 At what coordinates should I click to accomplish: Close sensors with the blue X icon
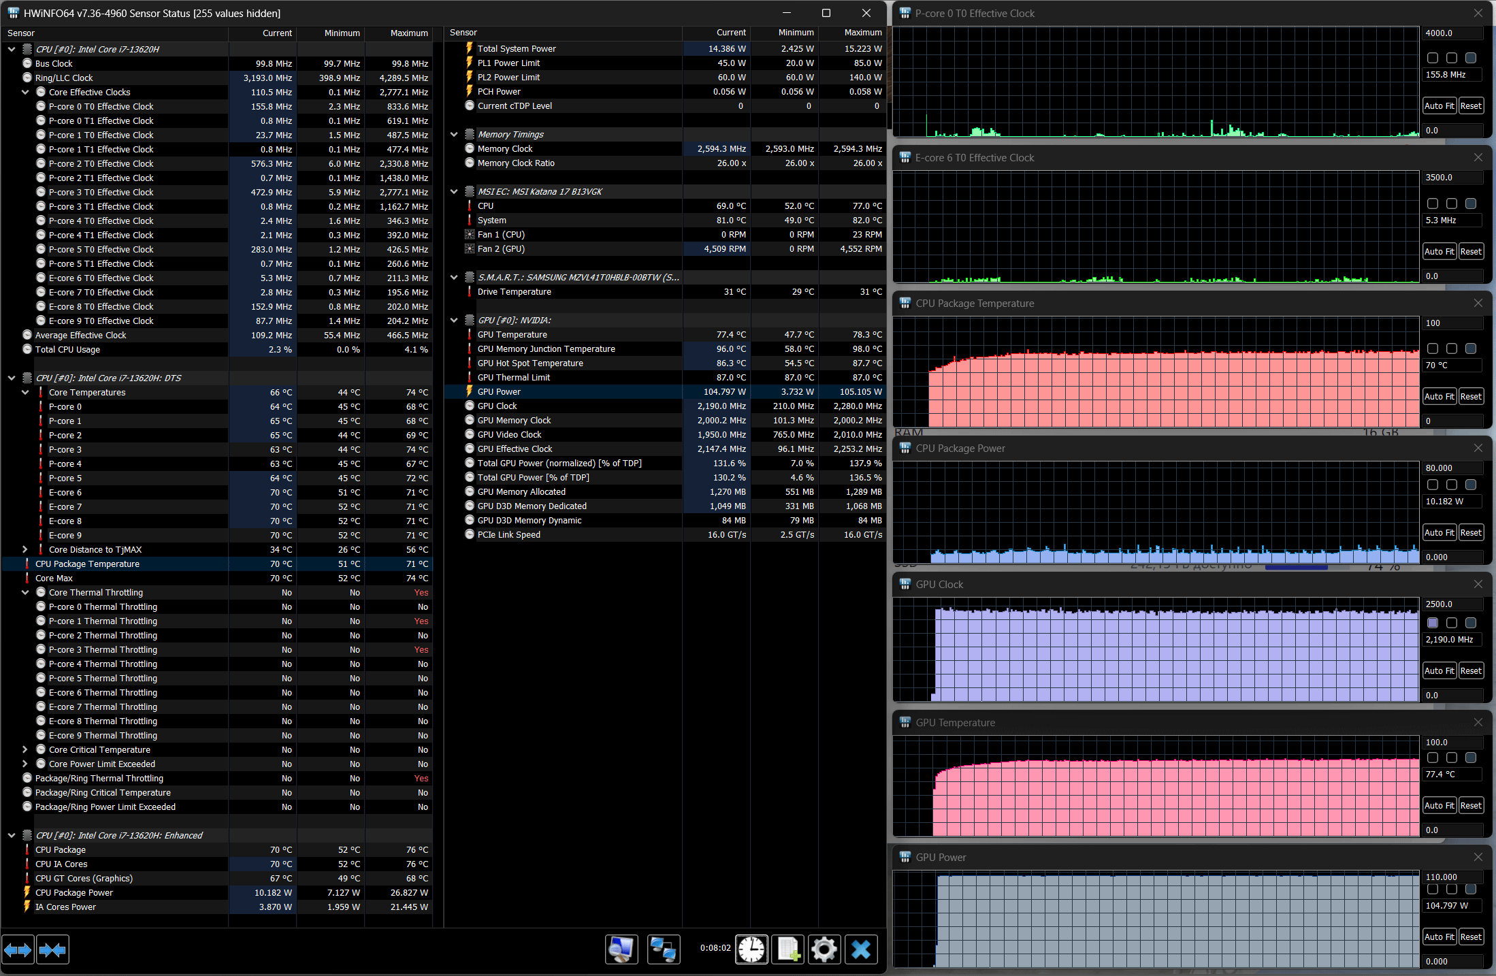pos(861,949)
